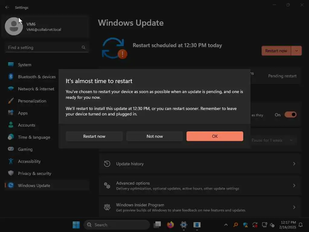Screen dimensions: 309x232
Task: Select Privacy & security in the sidebar
Action: click(47, 173)
